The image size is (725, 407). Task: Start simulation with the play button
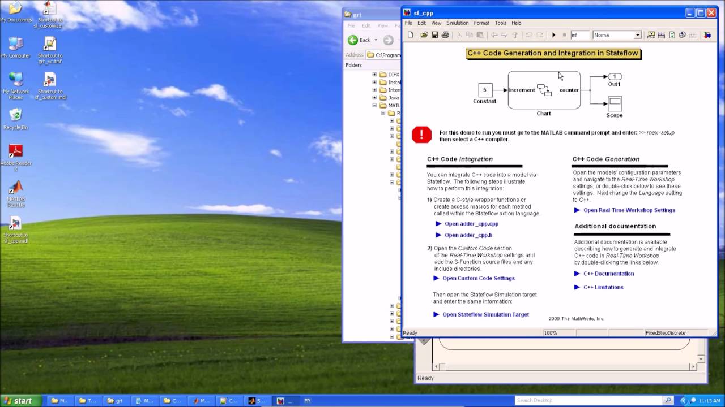click(x=553, y=35)
